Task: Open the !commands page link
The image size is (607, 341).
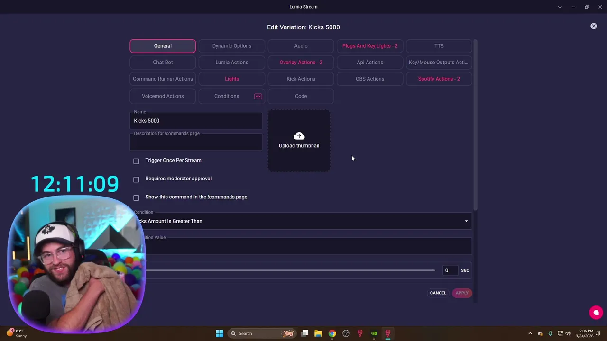Action: tap(227, 197)
